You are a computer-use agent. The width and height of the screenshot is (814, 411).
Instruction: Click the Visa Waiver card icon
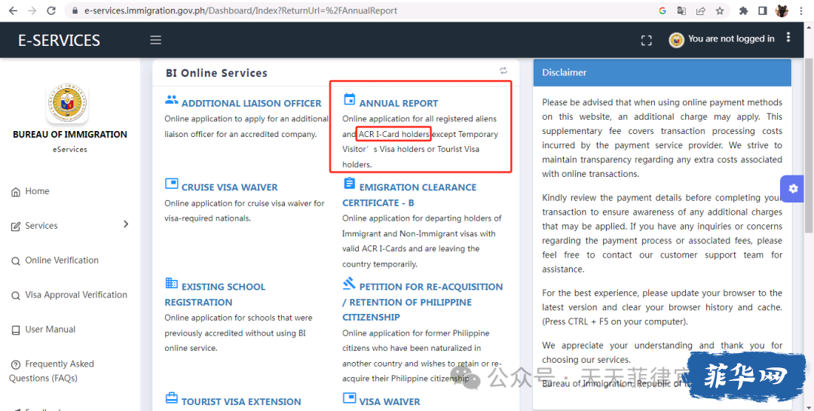(x=350, y=397)
